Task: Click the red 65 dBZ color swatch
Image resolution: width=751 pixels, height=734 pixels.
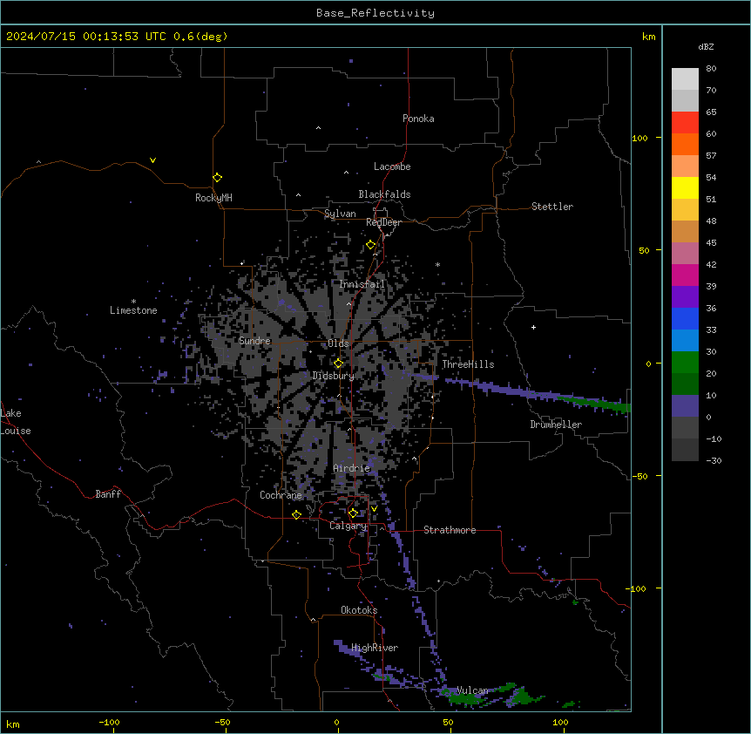Action: tap(685, 122)
